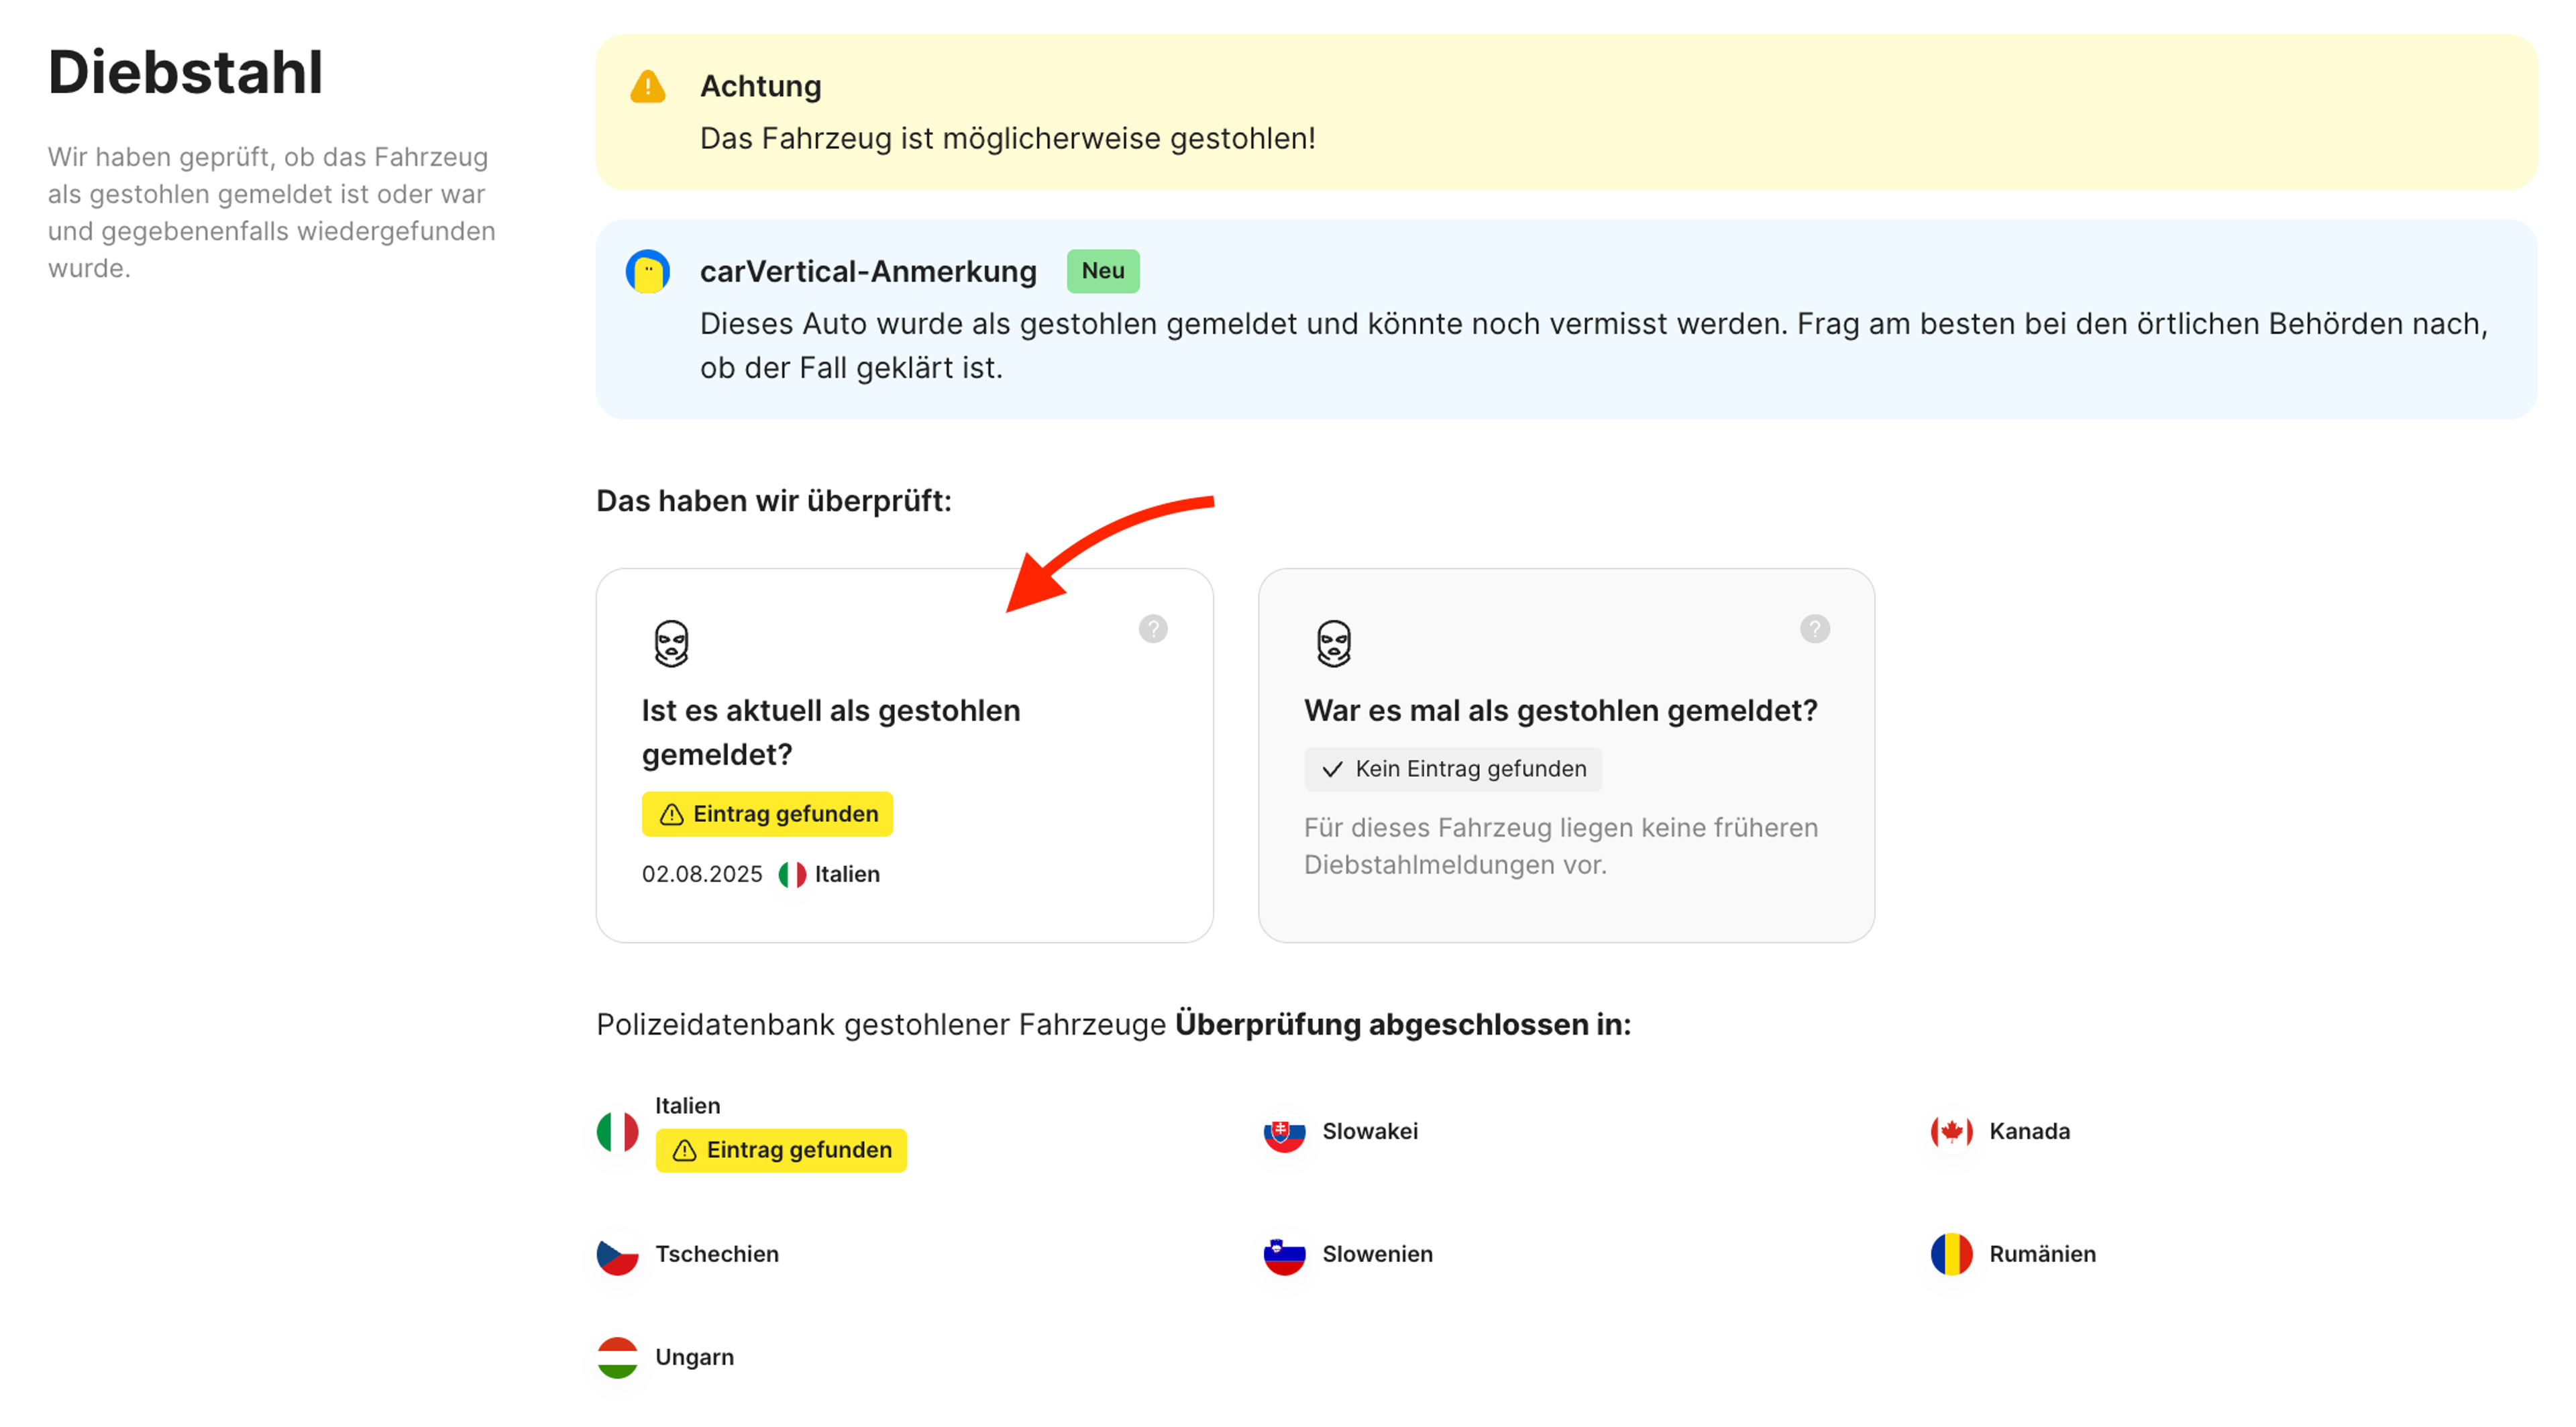
Task: Click the yellow warning triangle icon in Achtung banner
Action: pyautogui.click(x=648, y=88)
